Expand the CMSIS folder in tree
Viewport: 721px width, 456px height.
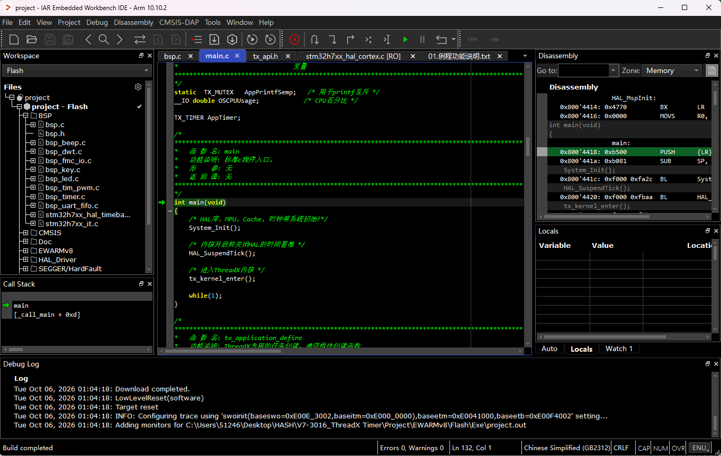(25, 233)
